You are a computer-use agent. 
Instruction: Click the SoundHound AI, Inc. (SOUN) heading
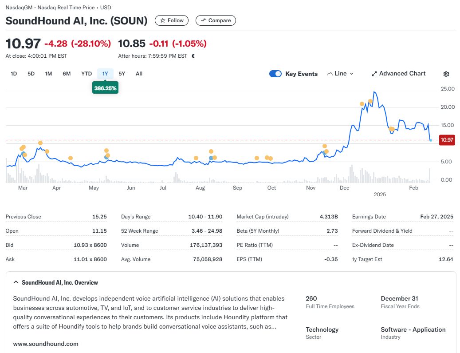[x=77, y=21]
